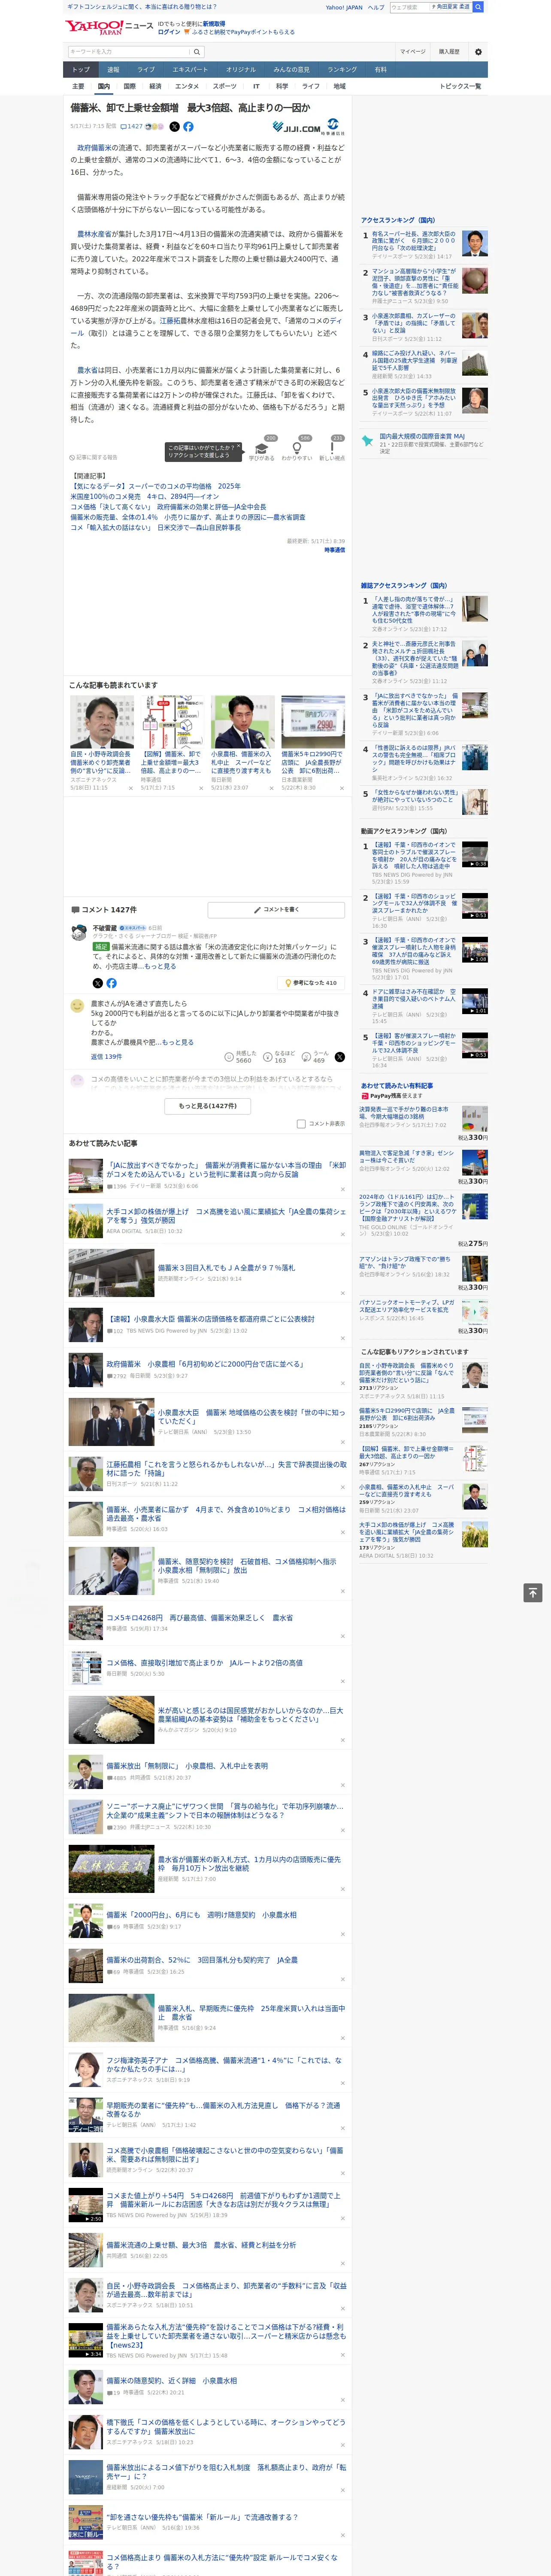React with the 学びがある graduation cap icon

coord(262,448)
